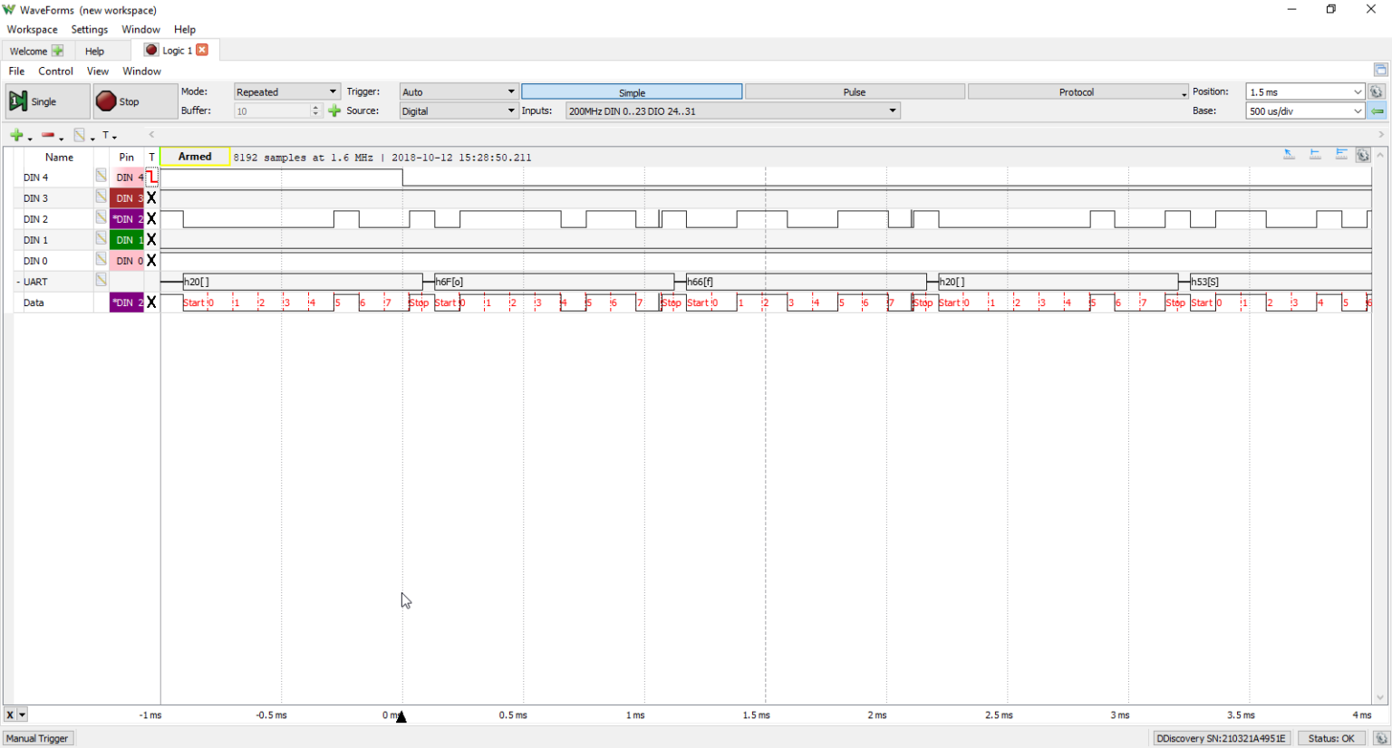Click the gear icon beside Position field
Viewport: 1392px width, 748px height.
[x=1377, y=91]
